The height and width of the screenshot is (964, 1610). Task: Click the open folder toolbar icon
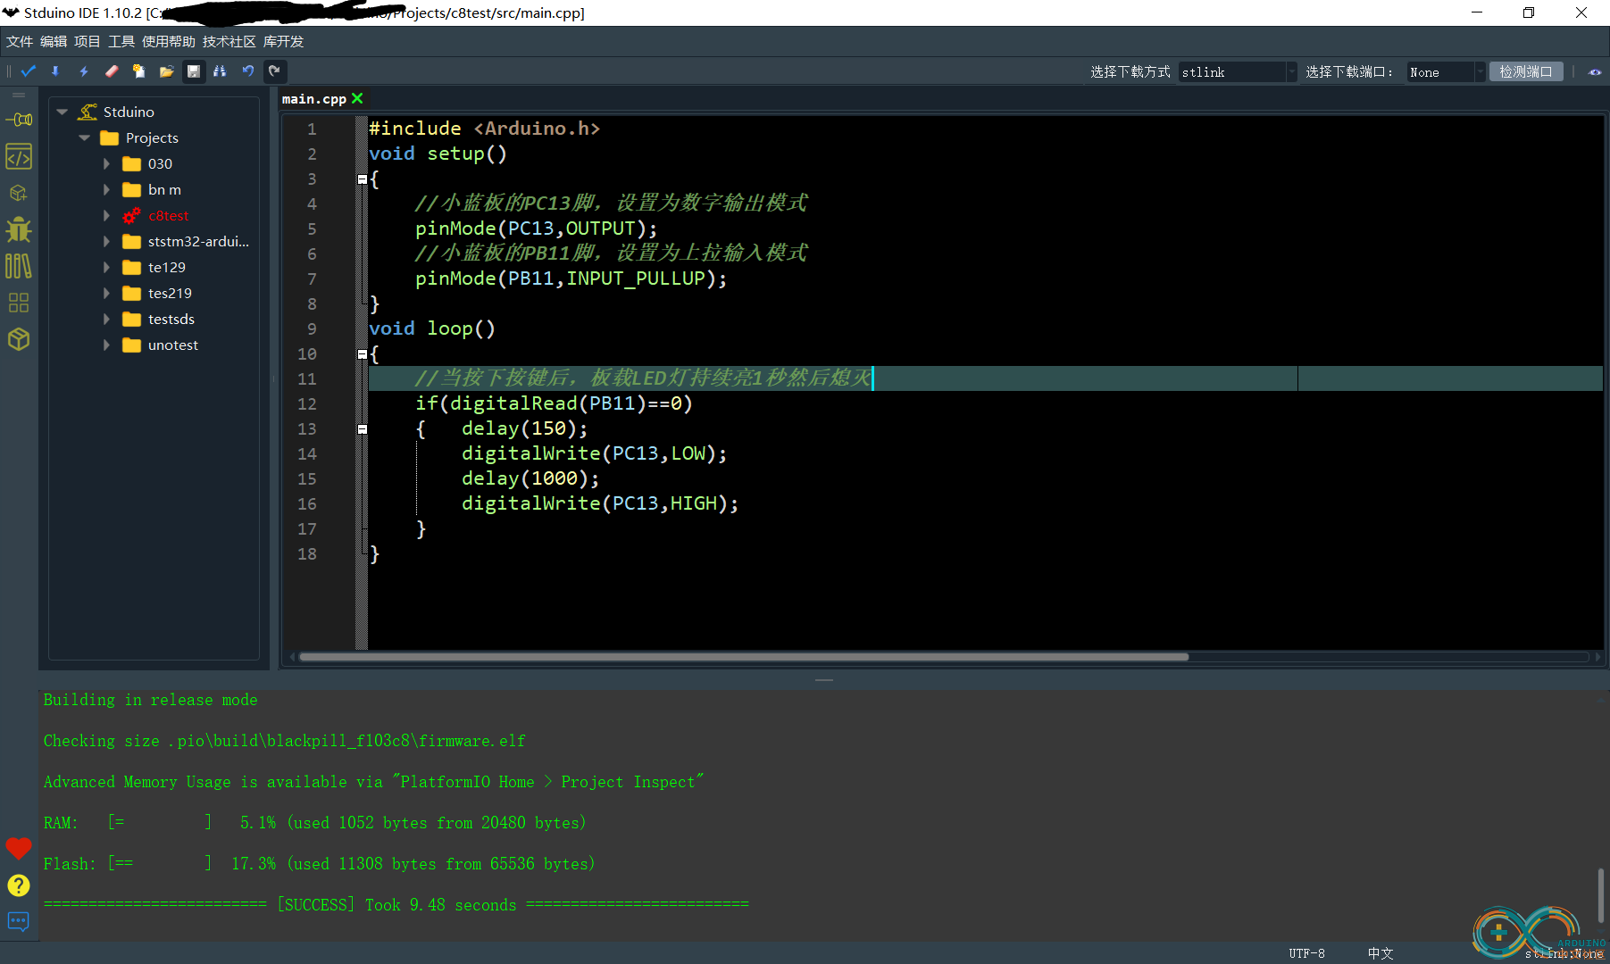166,71
